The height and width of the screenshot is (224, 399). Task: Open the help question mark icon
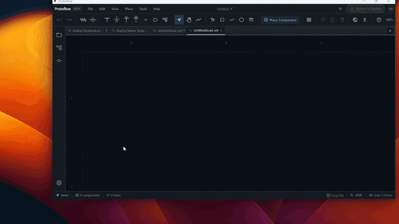[379, 20]
